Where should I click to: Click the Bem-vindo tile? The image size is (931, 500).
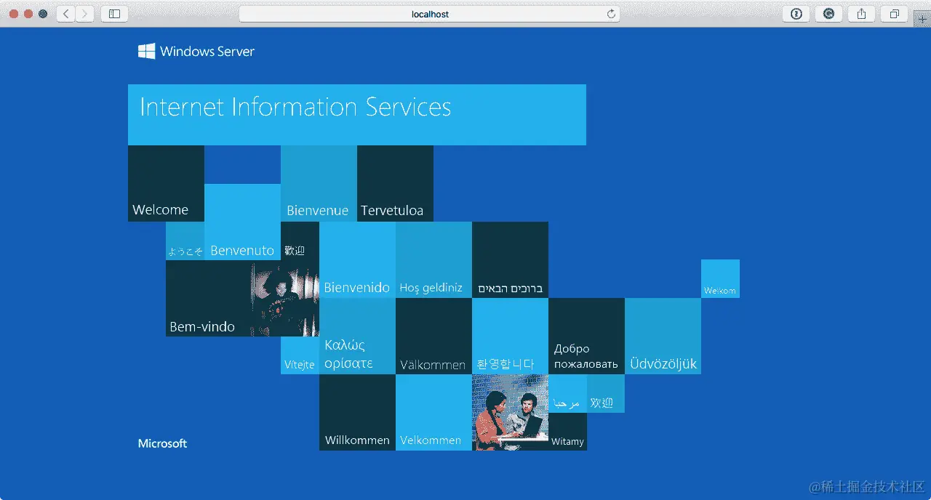pos(209,298)
